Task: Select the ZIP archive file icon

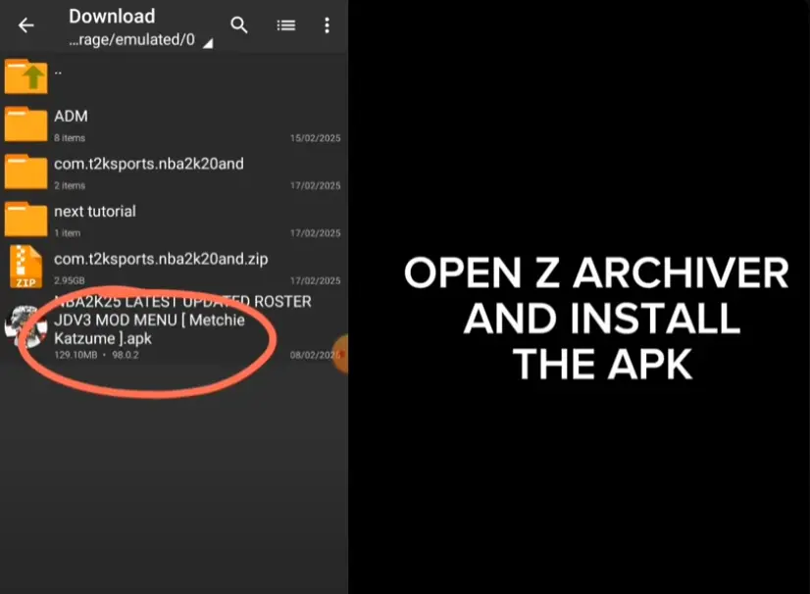Action: (25, 267)
